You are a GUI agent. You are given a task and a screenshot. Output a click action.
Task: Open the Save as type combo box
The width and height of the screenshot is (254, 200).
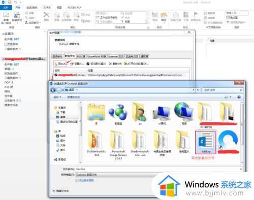[x=117, y=175]
